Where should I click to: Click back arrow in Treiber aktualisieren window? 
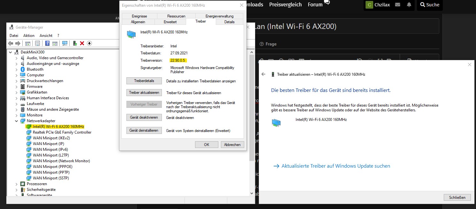click(x=263, y=74)
